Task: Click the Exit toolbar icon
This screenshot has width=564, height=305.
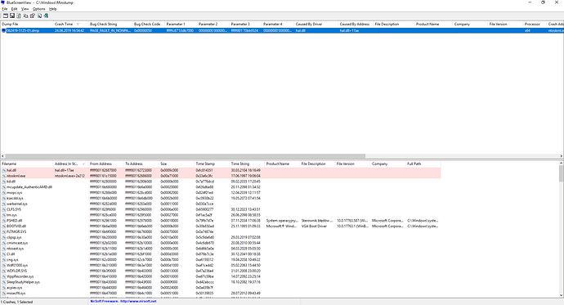Action: click(x=46, y=16)
